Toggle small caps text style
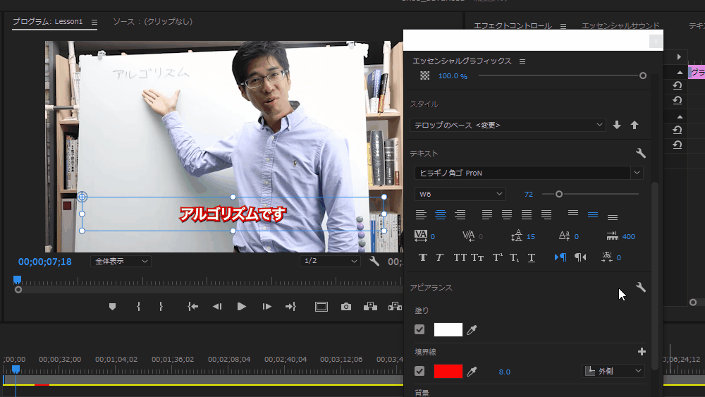Screen dimensions: 705x397 (x=477, y=257)
